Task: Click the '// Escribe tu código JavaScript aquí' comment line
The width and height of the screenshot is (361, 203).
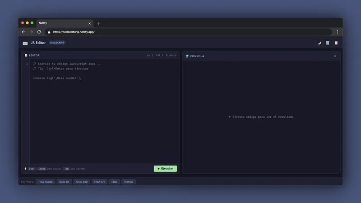Action: [66, 64]
